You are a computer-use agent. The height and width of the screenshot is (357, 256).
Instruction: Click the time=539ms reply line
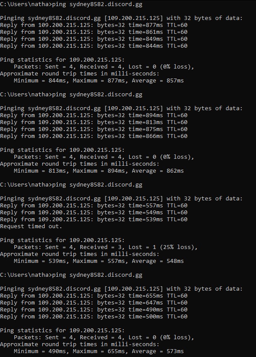[94, 219]
